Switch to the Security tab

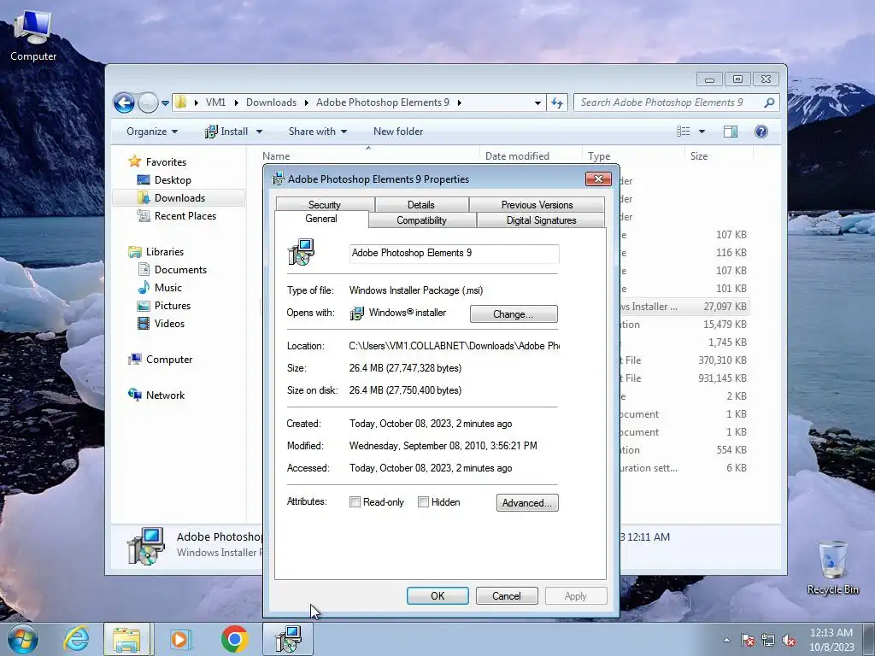(324, 205)
